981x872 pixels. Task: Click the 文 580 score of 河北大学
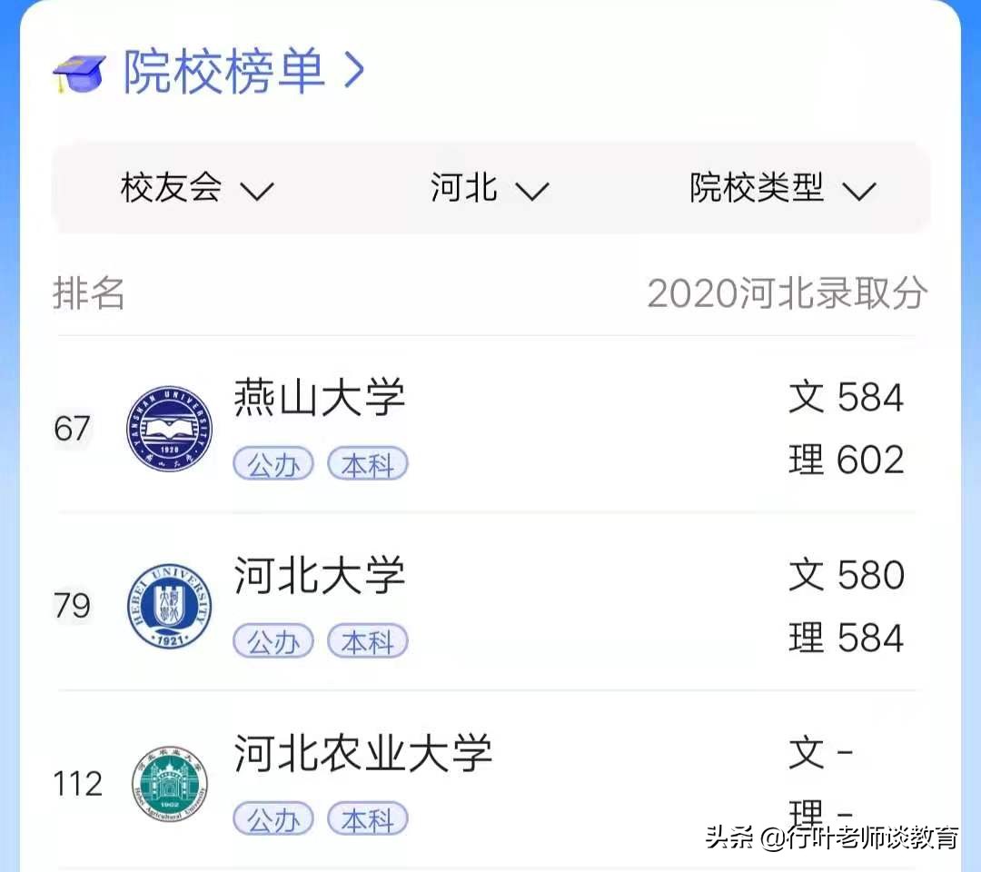point(846,574)
